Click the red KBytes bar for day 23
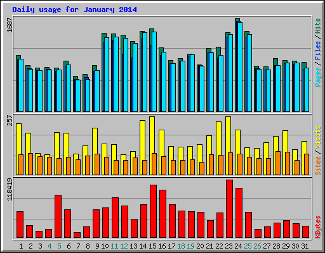 click(229, 209)
